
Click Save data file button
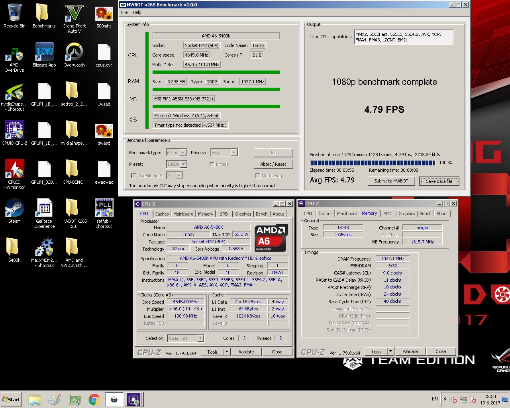[x=439, y=181]
